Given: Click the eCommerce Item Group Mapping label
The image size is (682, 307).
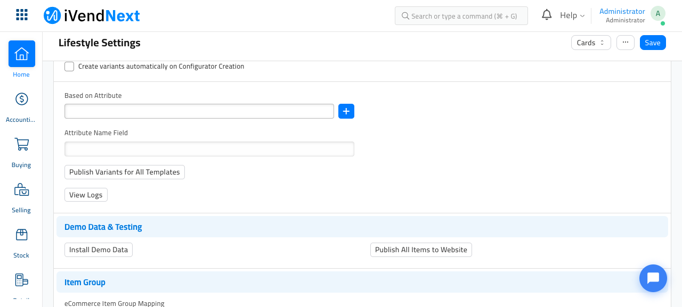Looking at the screenshot, I should (x=115, y=303).
